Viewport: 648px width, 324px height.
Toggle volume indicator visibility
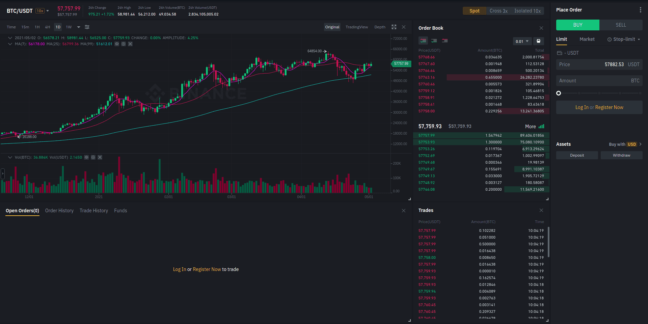pyautogui.click(x=86, y=157)
